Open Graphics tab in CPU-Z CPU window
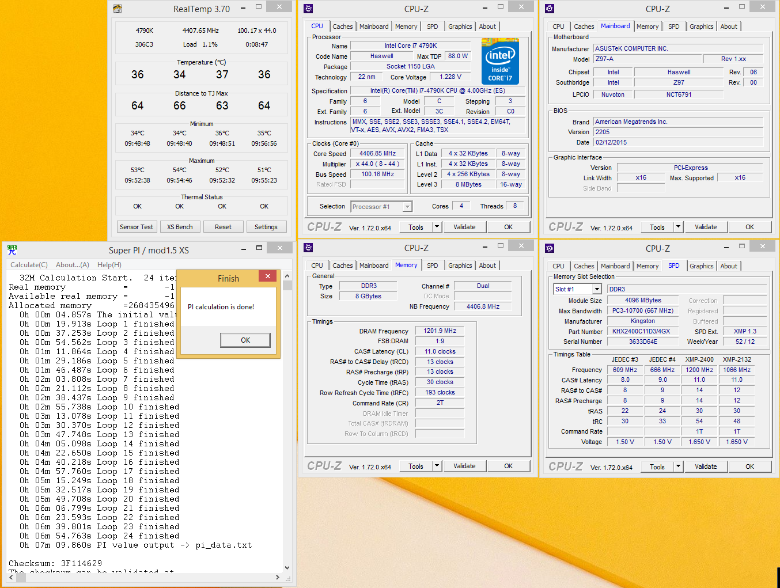 click(460, 26)
